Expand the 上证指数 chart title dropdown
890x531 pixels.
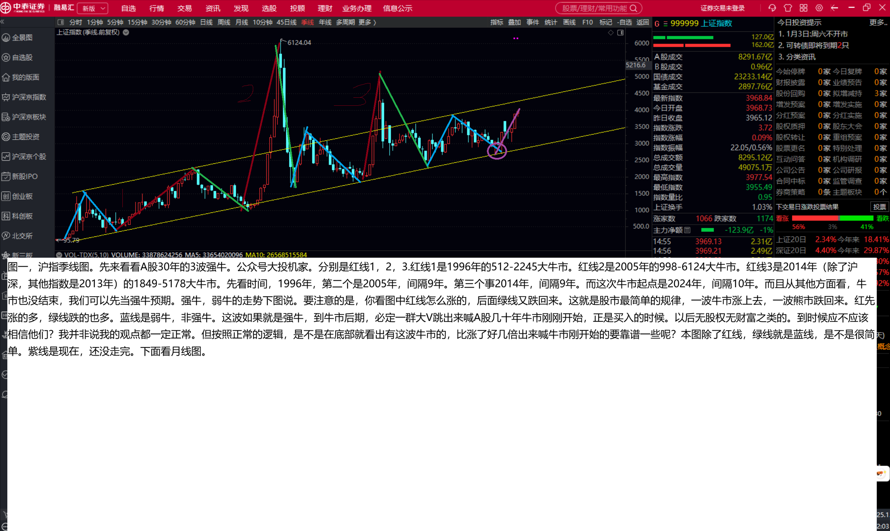126,32
